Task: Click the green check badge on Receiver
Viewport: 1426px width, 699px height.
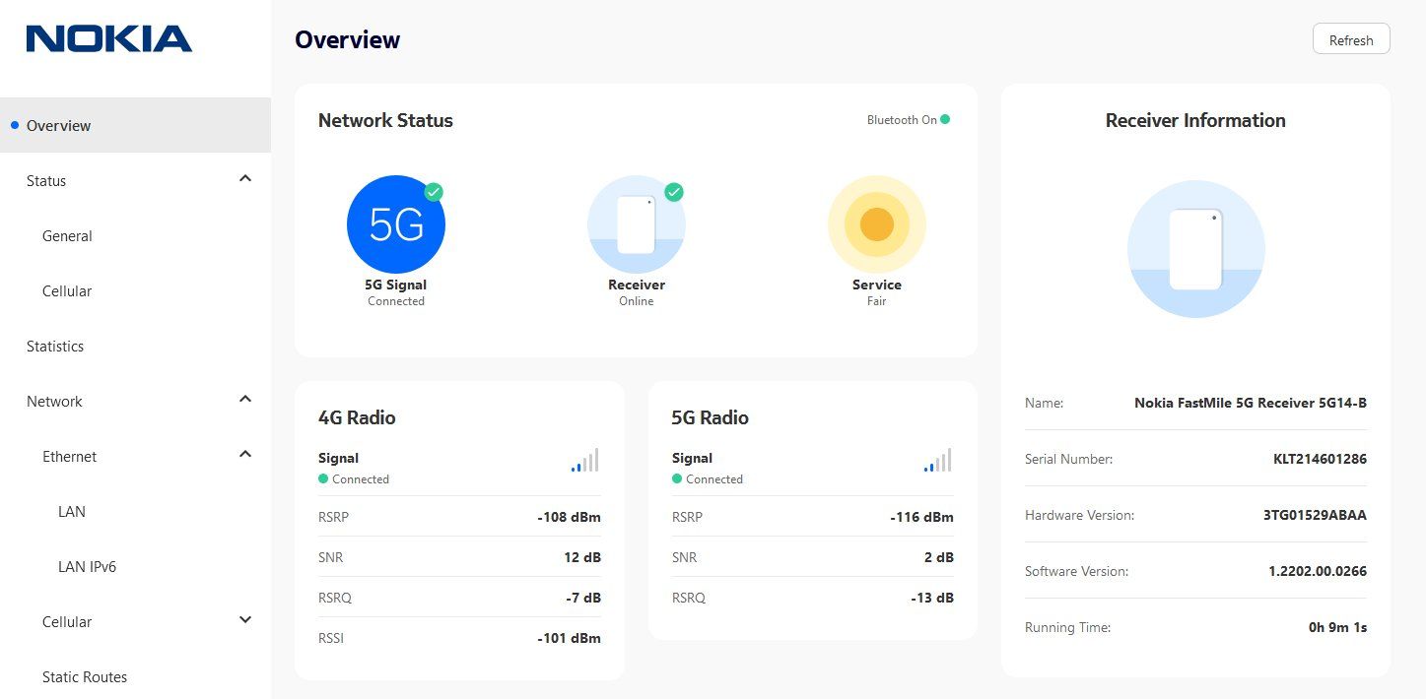Action: (x=674, y=192)
